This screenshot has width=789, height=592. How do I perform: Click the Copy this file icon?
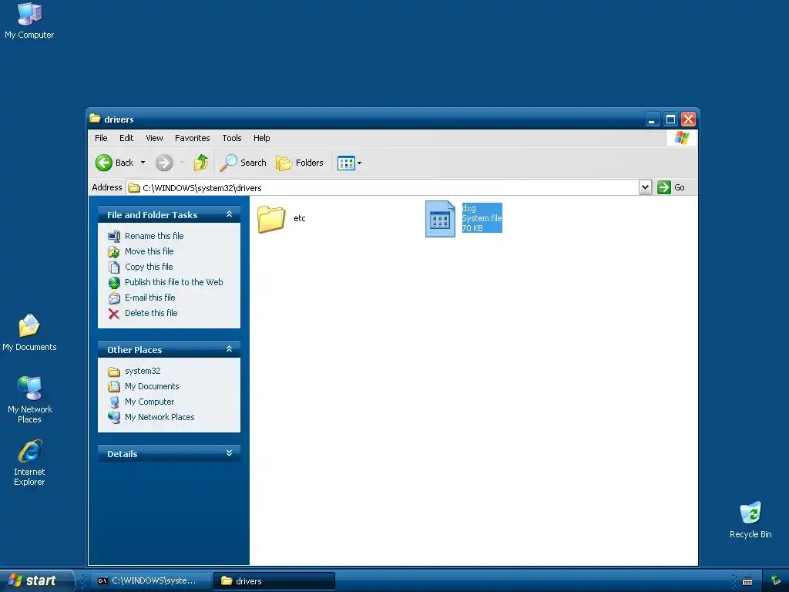click(114, 267)
